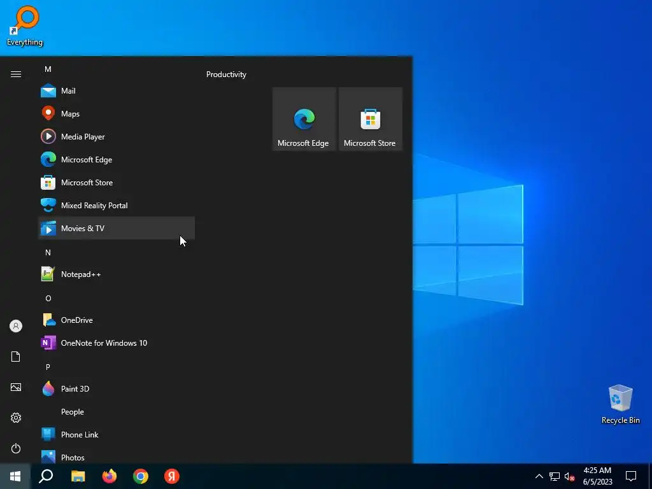The image size is (652, 489).
Task: Open the People app entry
Action: [x=117, y=411]
